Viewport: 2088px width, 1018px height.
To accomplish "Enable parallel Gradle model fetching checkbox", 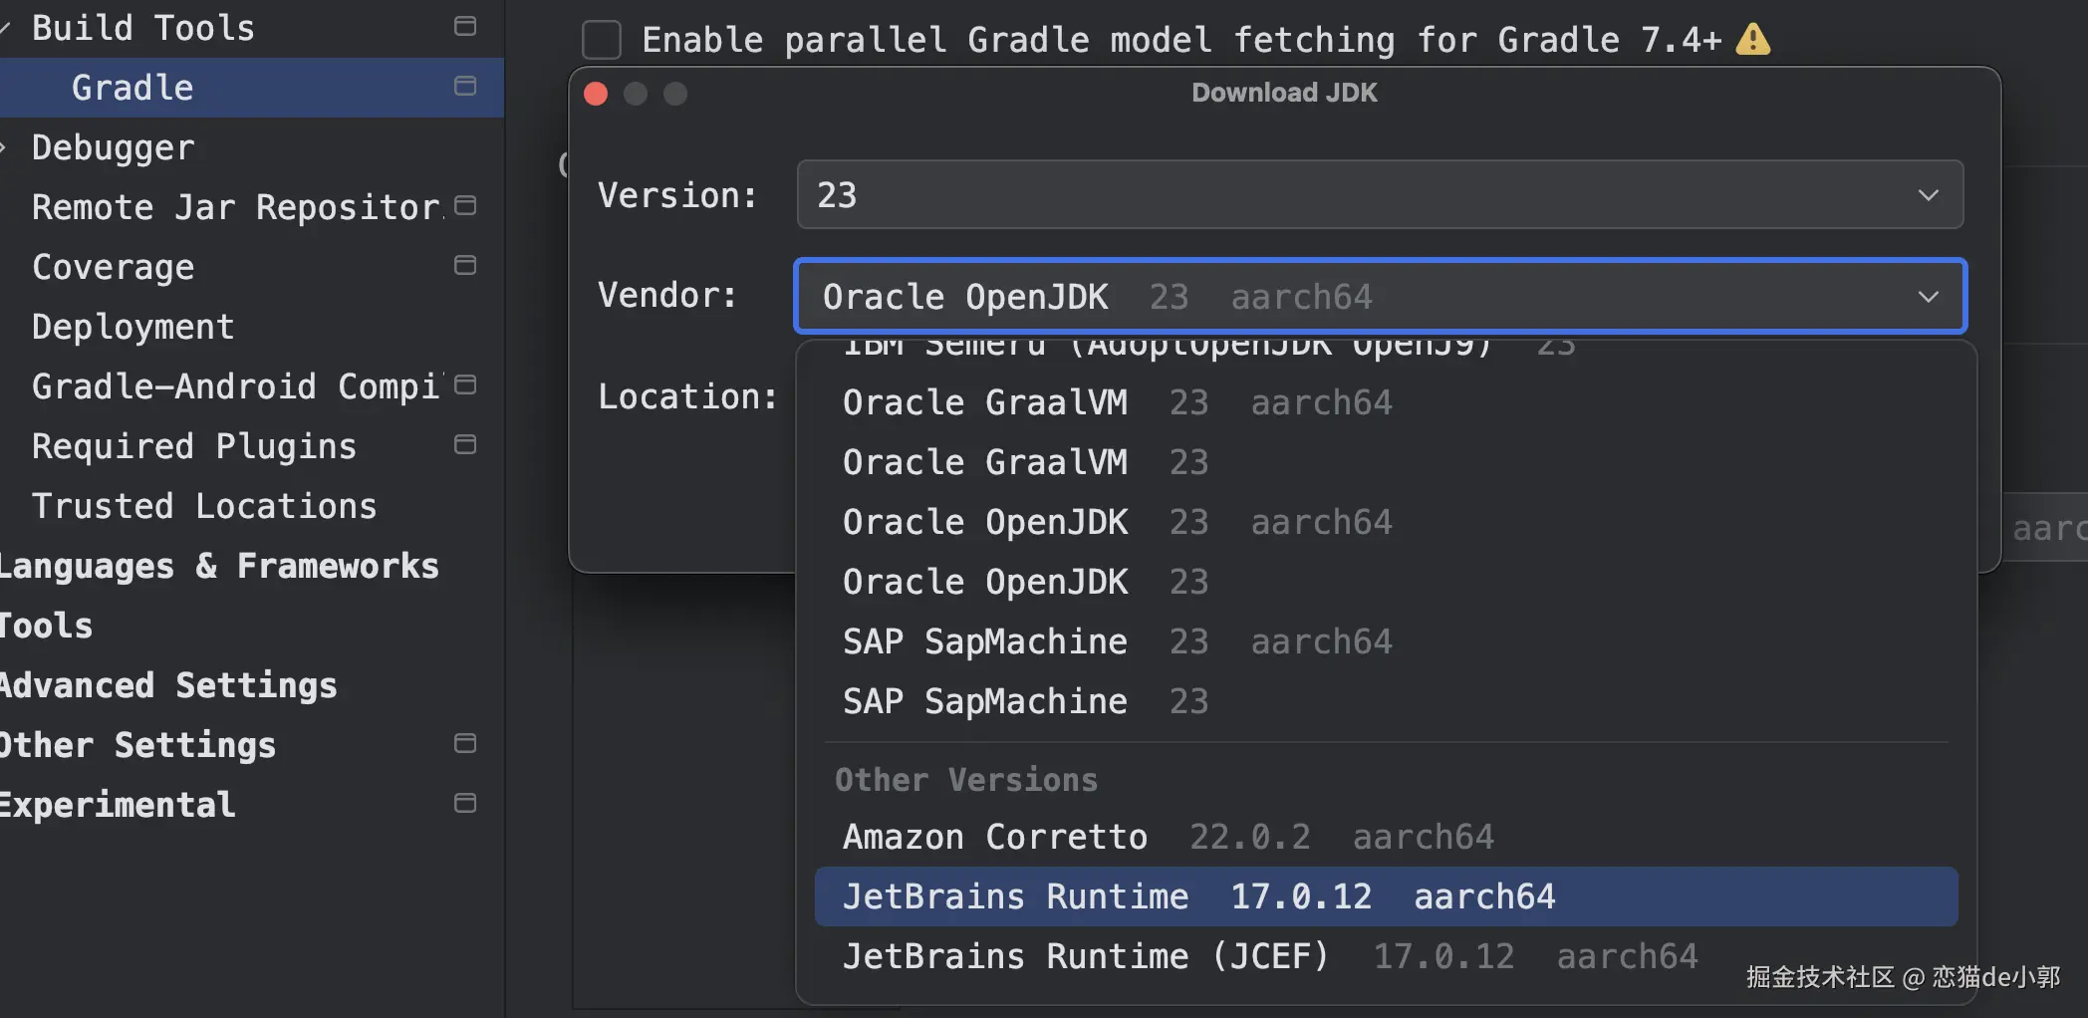I will pyautogui.click(x=602, y=40).
